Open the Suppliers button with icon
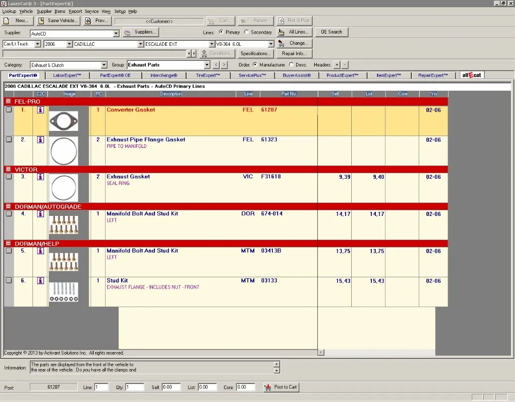 tap(141, 32)
